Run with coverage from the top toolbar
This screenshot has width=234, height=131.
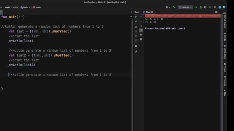coord(205,7)
